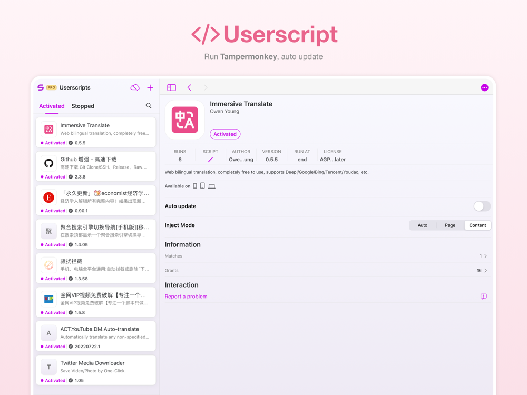Viewport: 527px width, 395px height.
Task: Set Inject Mode to Content
Action: click(x=477, y=225)
